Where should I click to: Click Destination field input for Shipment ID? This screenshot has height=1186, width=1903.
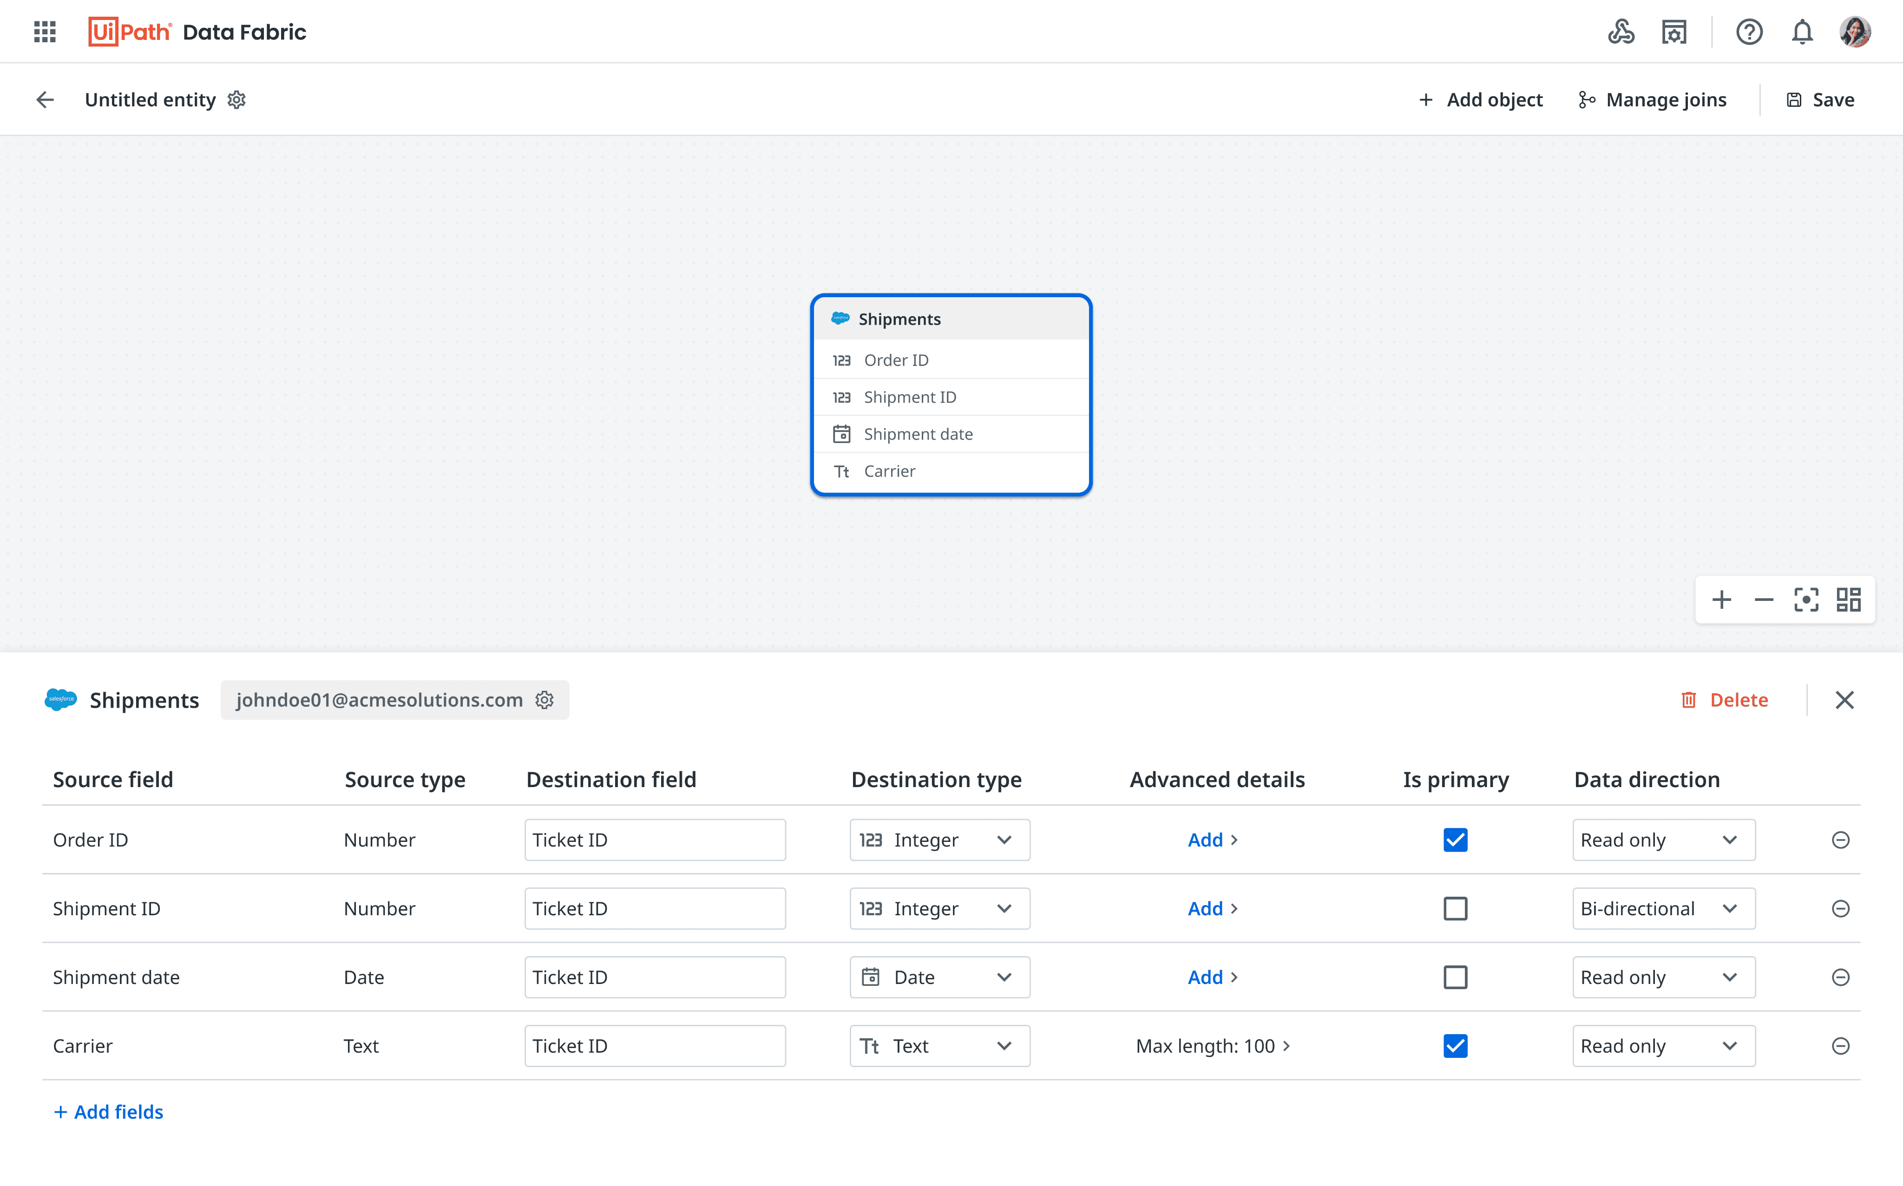tap(655, 908)
